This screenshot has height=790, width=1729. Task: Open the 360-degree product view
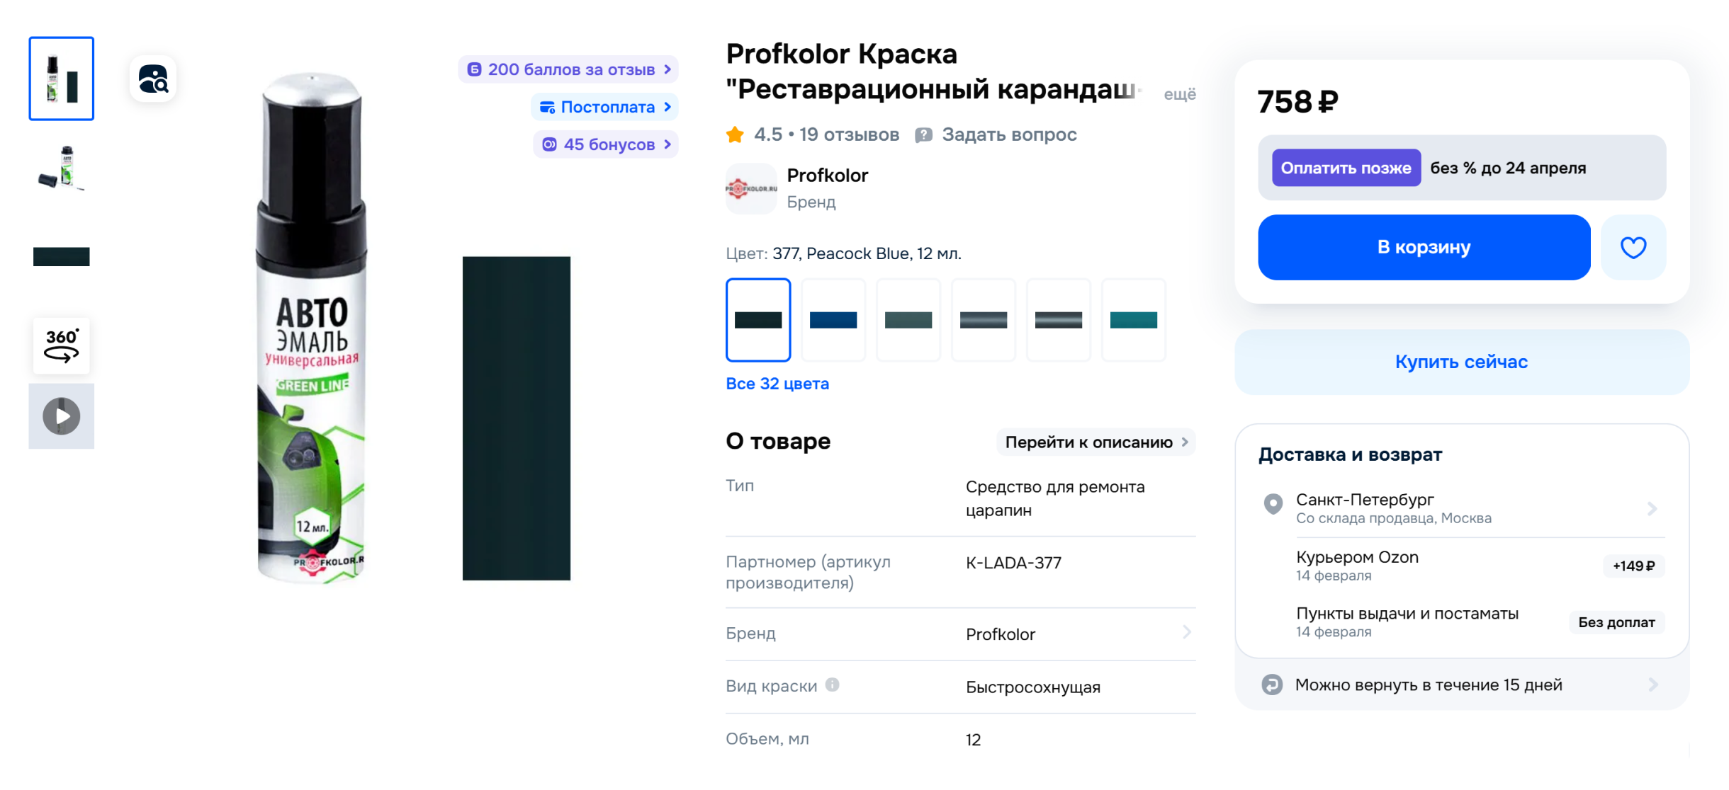click(x=61, y=345)
